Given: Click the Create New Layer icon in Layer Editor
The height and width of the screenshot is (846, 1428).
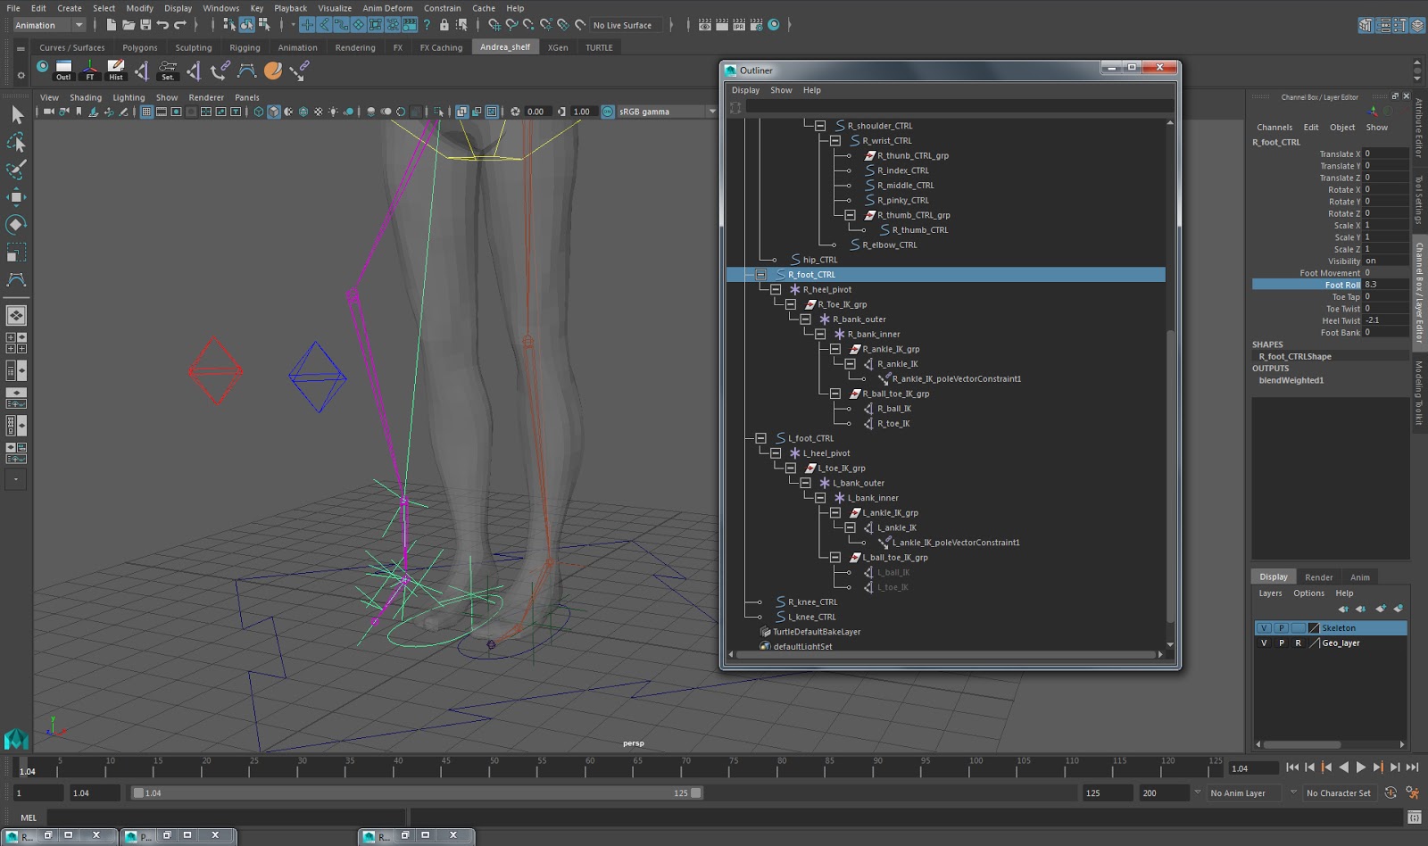Looking at the screenshot, I should tap(1382, 609).
